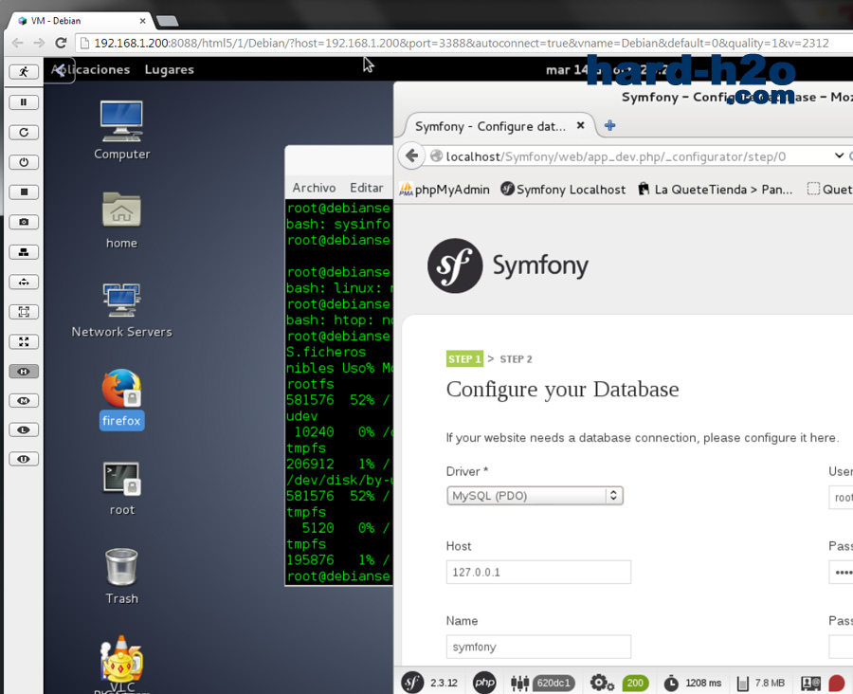Open a new Chrome tab
The image size is (853, 694).
[167, 21]
